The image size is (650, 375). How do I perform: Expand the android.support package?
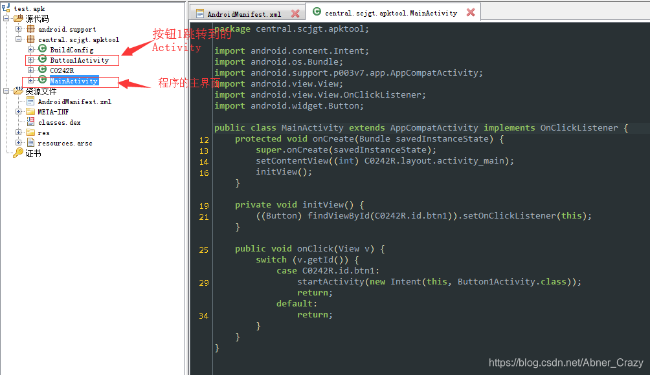pos(18,29)
